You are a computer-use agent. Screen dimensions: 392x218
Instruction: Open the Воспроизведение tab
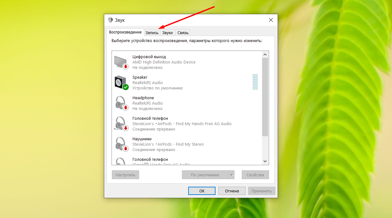pyautogui.click(x=125, y=32)
